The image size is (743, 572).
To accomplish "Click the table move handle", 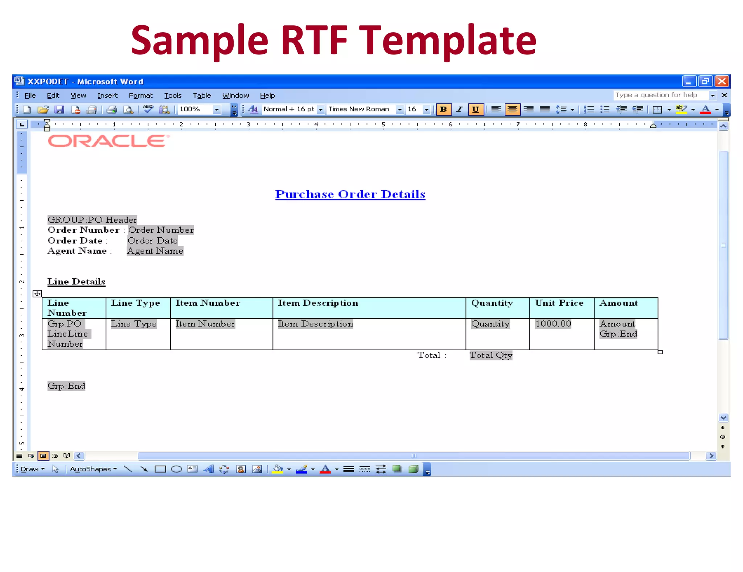I will pyautogui.click(x=37, y=294).
